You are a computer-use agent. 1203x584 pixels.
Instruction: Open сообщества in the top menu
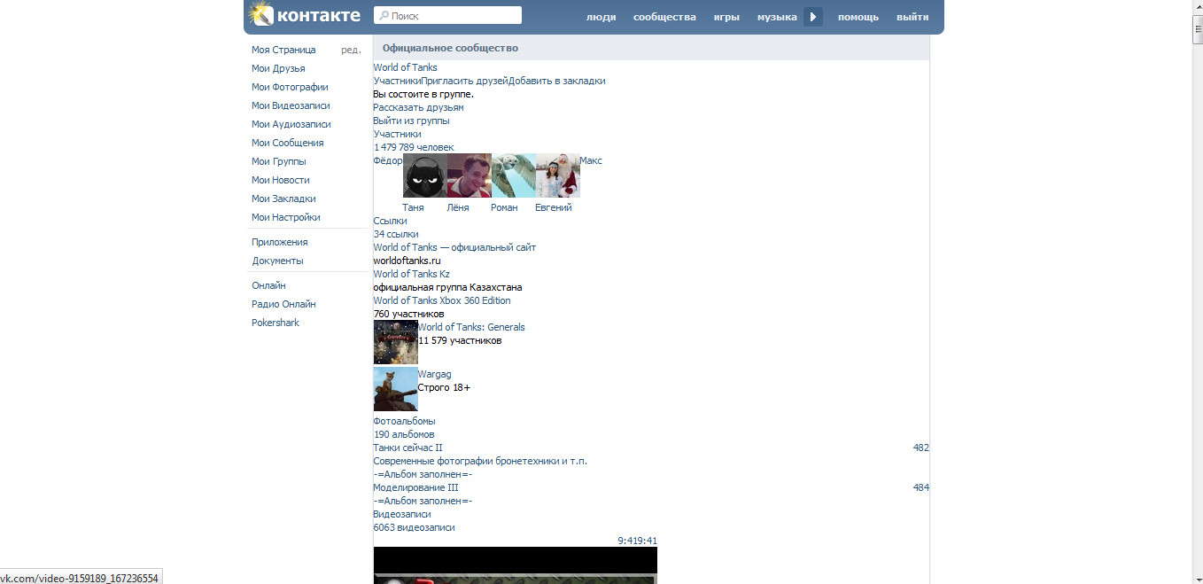tap(664, 17)
